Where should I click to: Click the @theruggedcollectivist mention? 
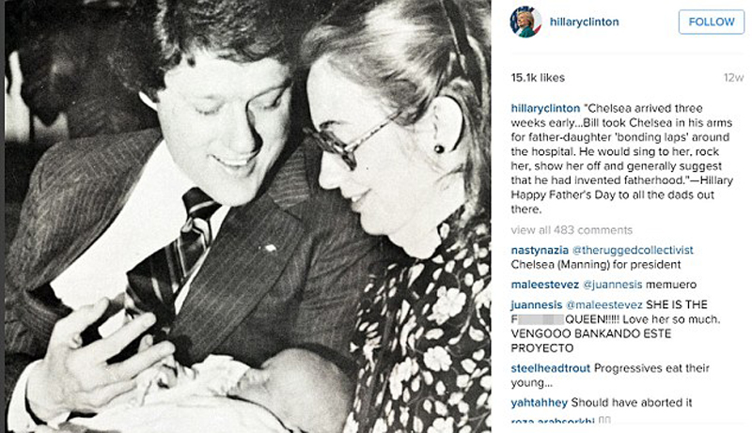(633, 250)
